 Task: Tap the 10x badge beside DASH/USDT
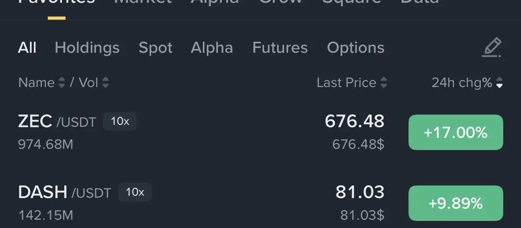click(x=135, y=192)
